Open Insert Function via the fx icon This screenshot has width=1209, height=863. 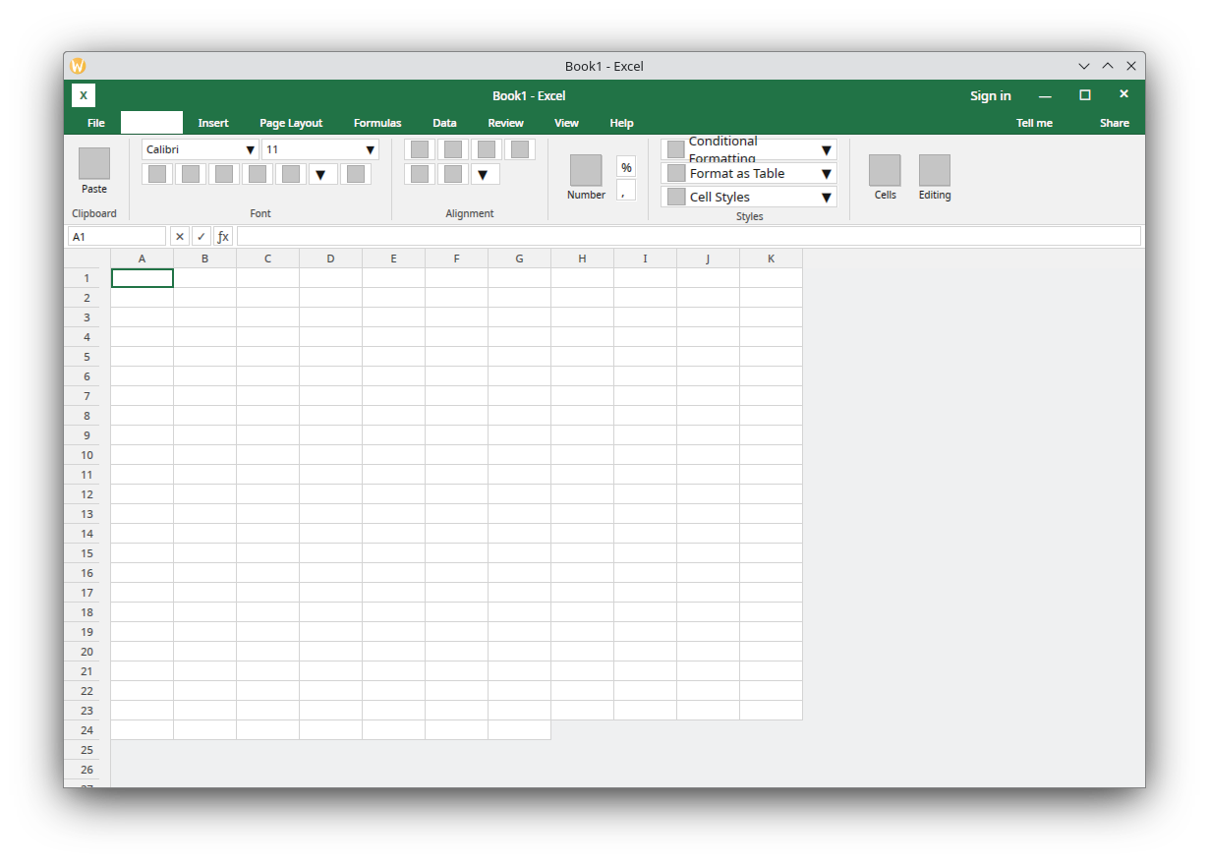point(223,237)
